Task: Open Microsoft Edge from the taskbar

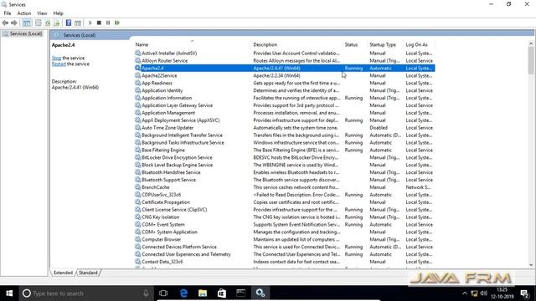Action: pos(183,293)
